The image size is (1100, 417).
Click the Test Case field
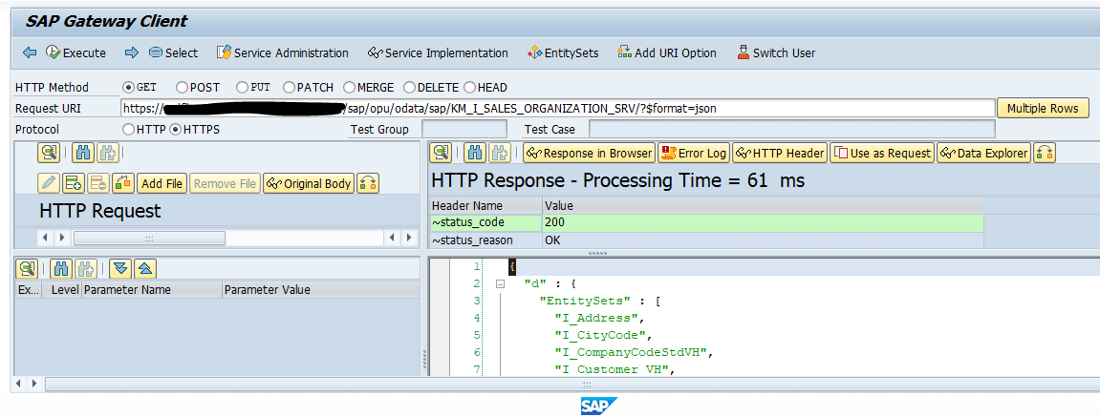click(791, 129)
